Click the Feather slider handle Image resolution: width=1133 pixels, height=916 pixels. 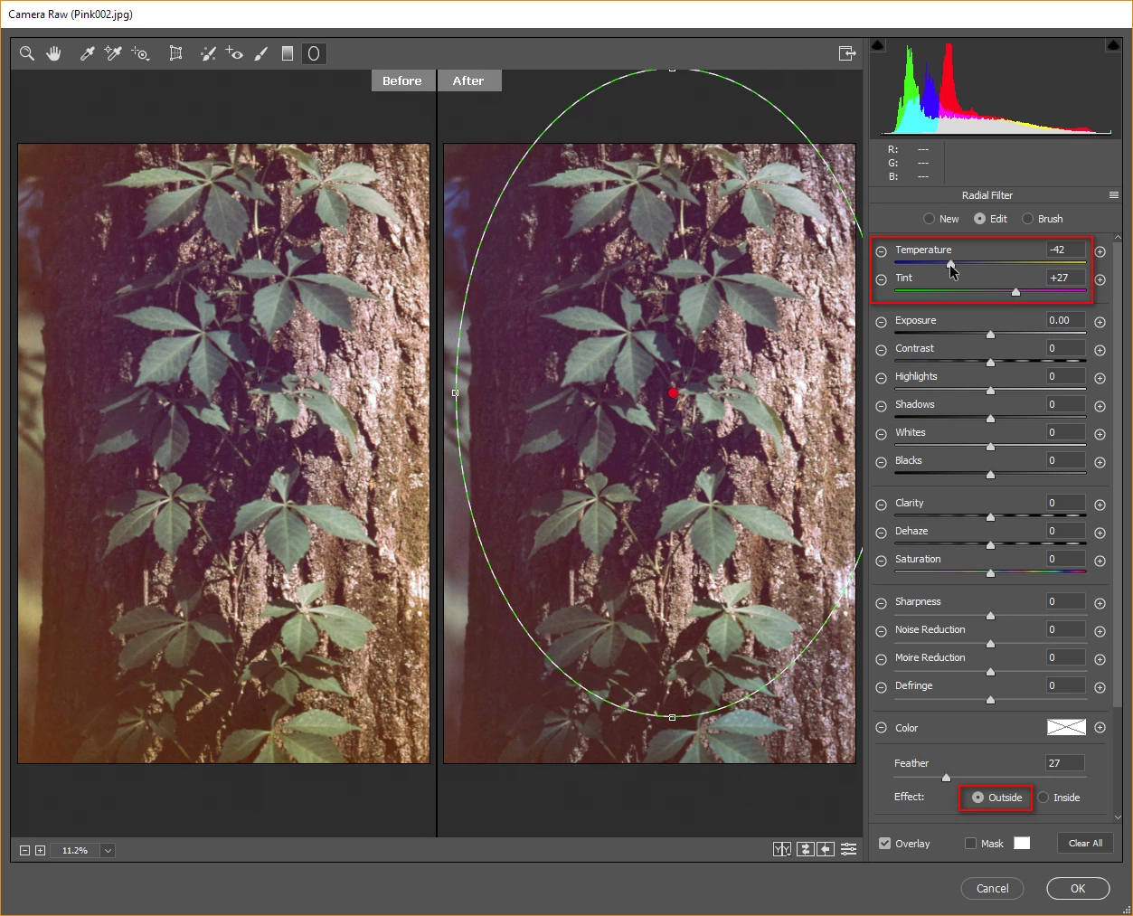946,778
